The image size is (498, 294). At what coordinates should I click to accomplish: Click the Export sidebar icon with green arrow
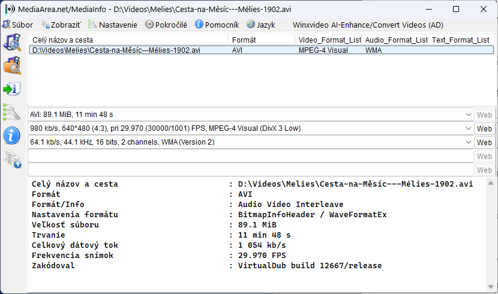12,89
